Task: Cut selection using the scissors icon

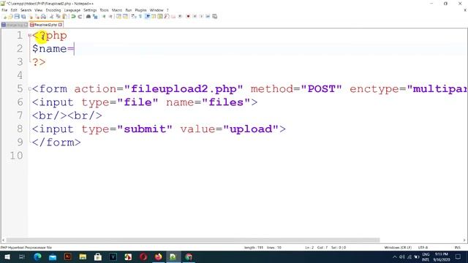Action: [x=52, y=16]
